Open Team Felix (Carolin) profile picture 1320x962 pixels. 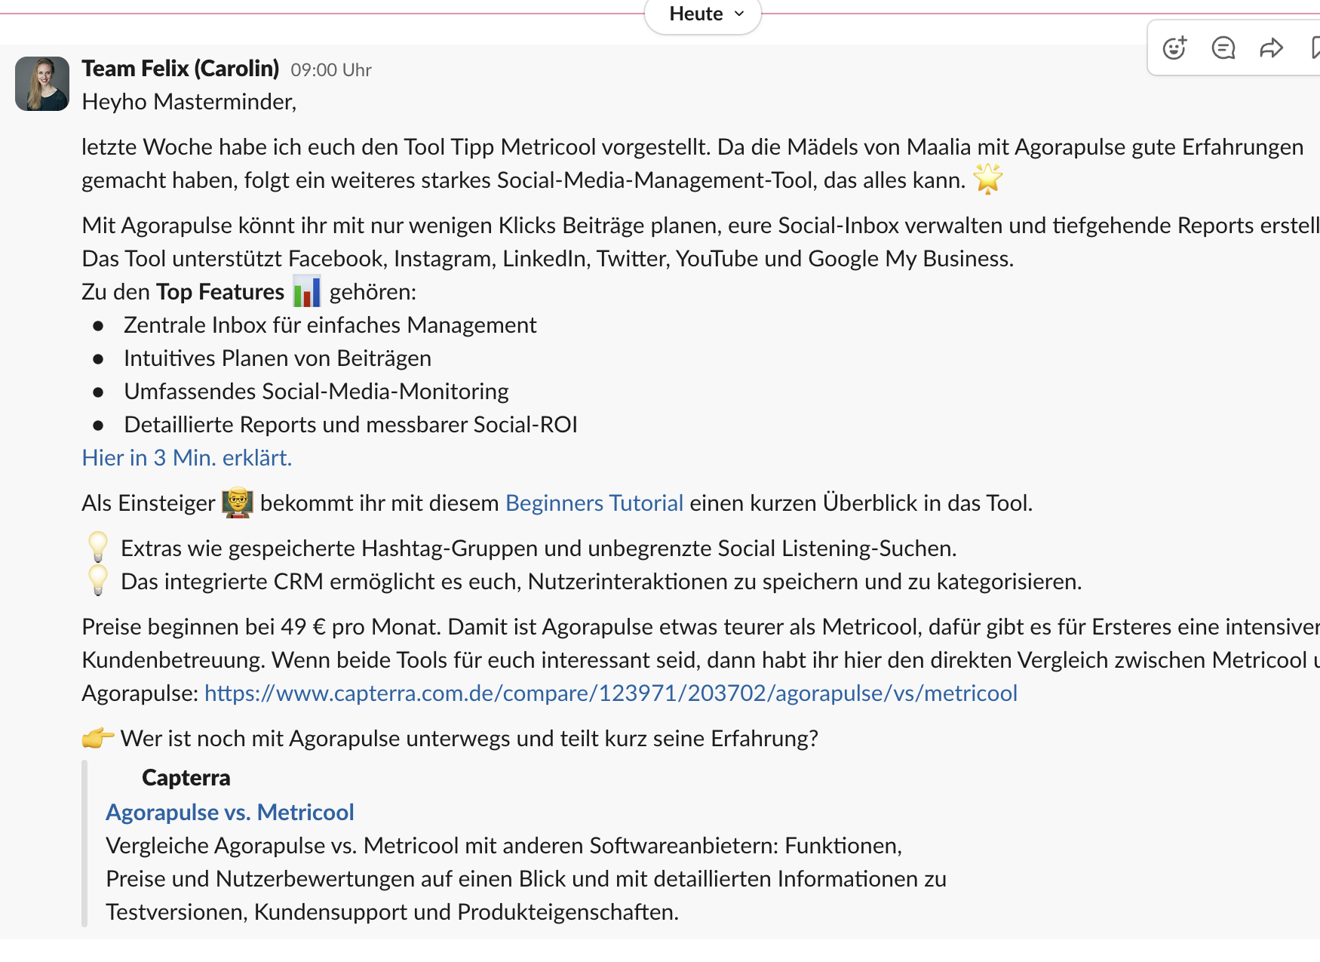42,84
